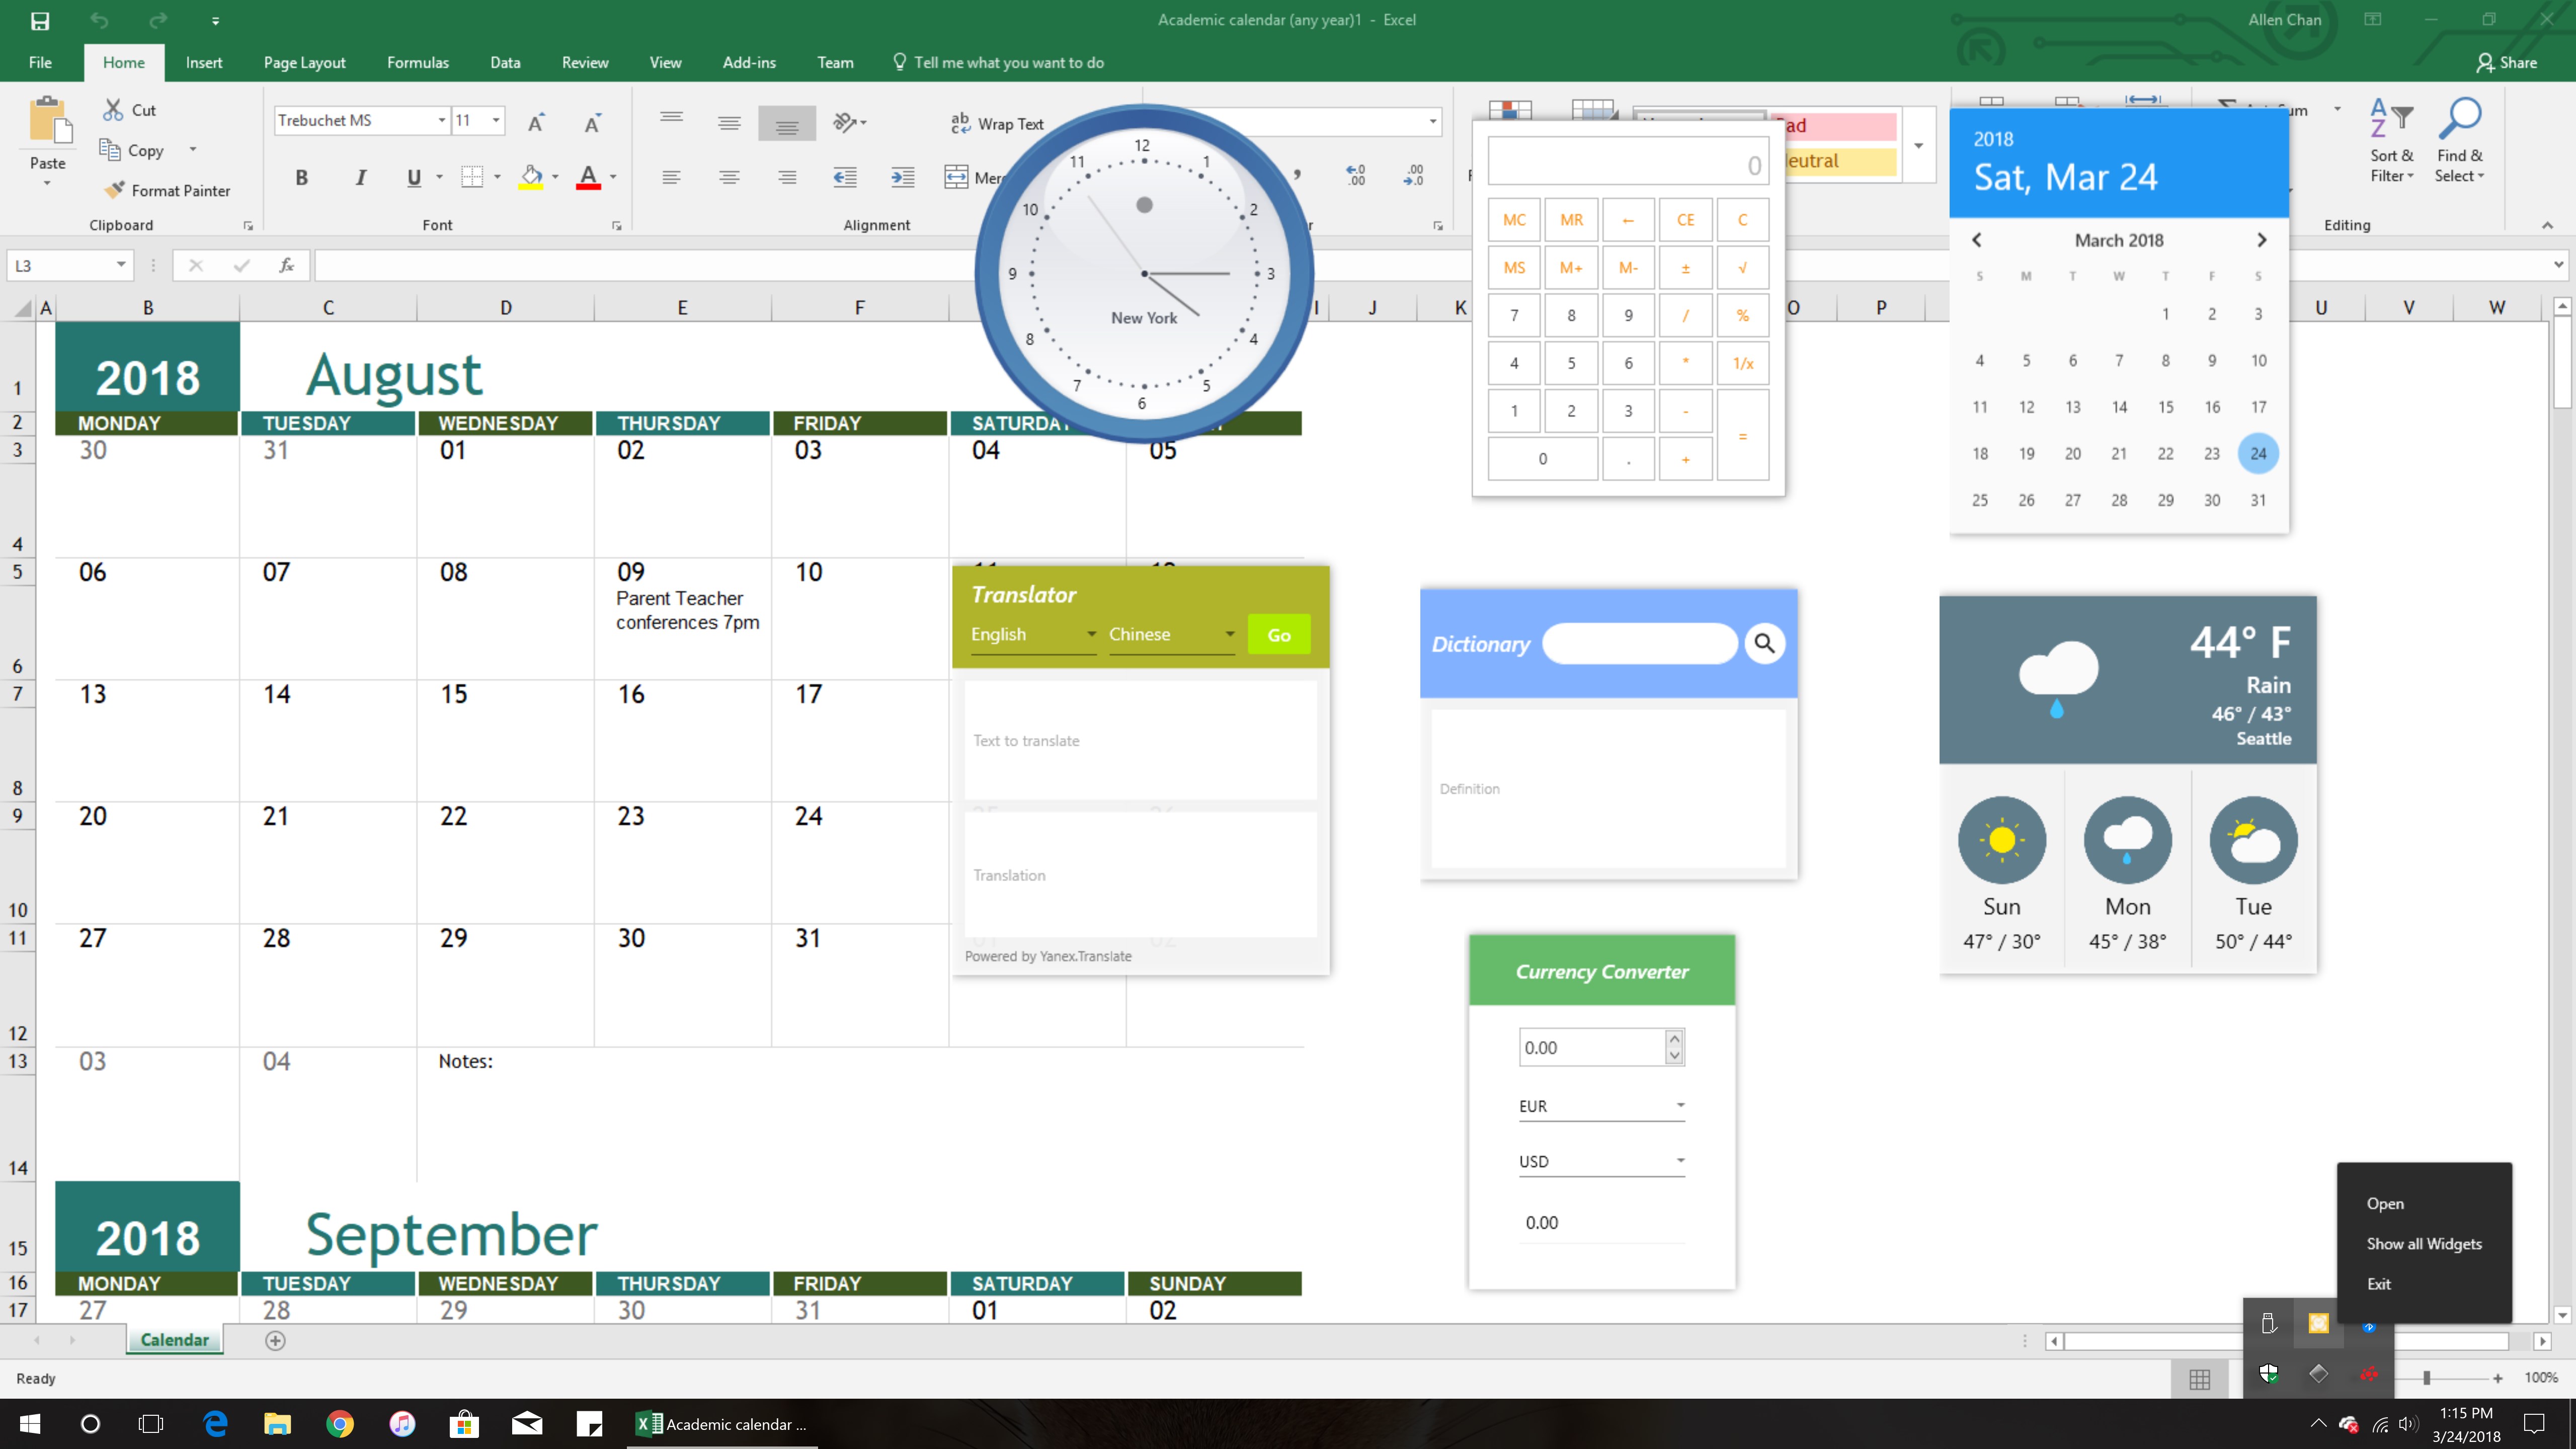Viewport: 2576px width, 1449px height.
Task: Switch to the Page Layout ribbon tab
Action: [304, 62]
